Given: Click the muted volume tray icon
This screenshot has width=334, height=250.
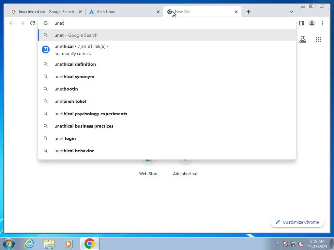Looking at the screenshot, I should pyautogui.click(x=301, y=244).
